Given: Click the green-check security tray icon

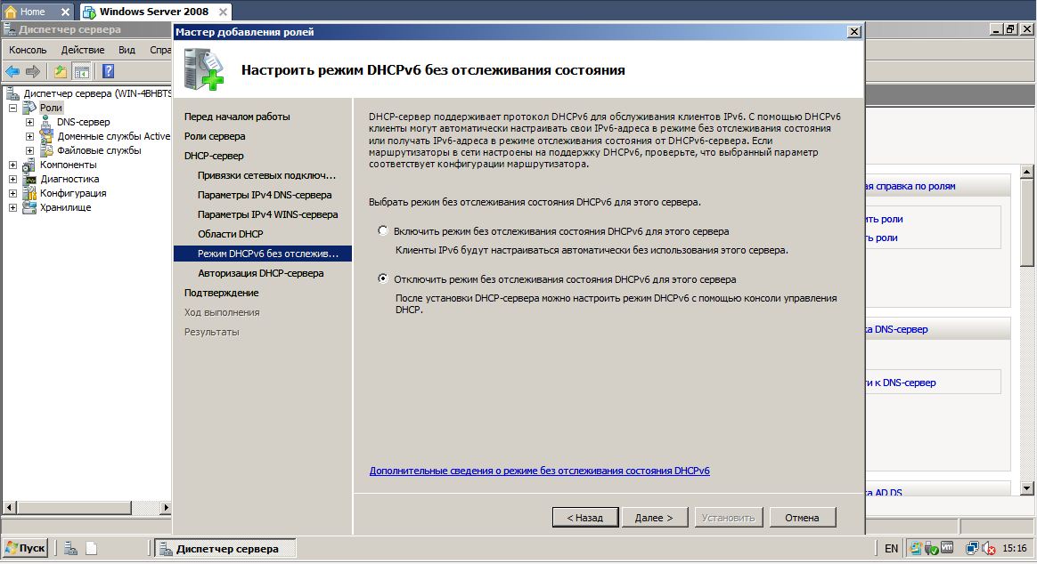Looking at the screenshot, I should coord(931,548).
